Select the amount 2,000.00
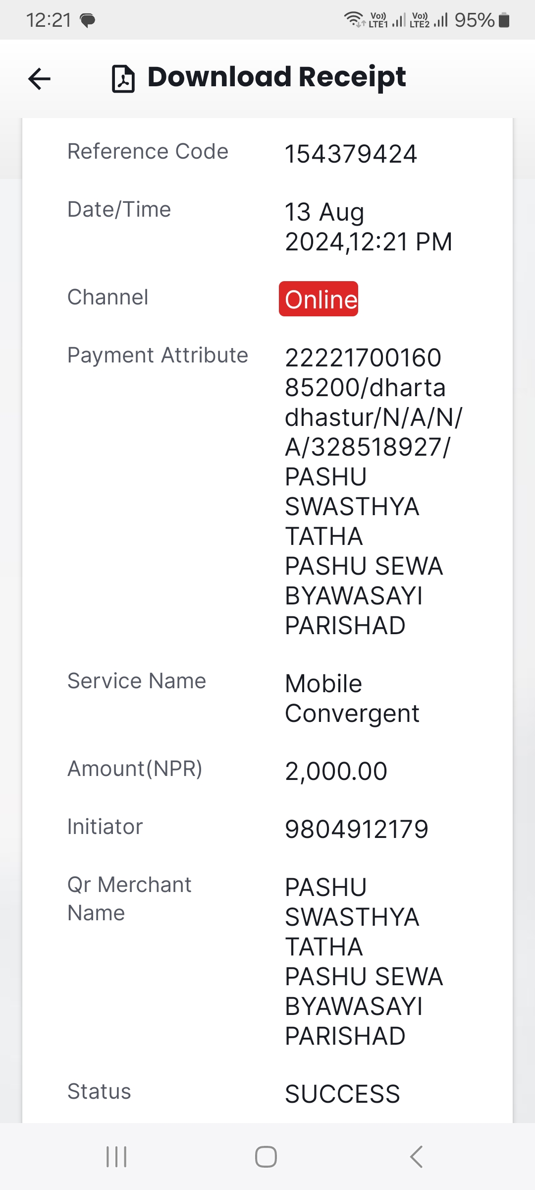 click(x=336, y=771)
